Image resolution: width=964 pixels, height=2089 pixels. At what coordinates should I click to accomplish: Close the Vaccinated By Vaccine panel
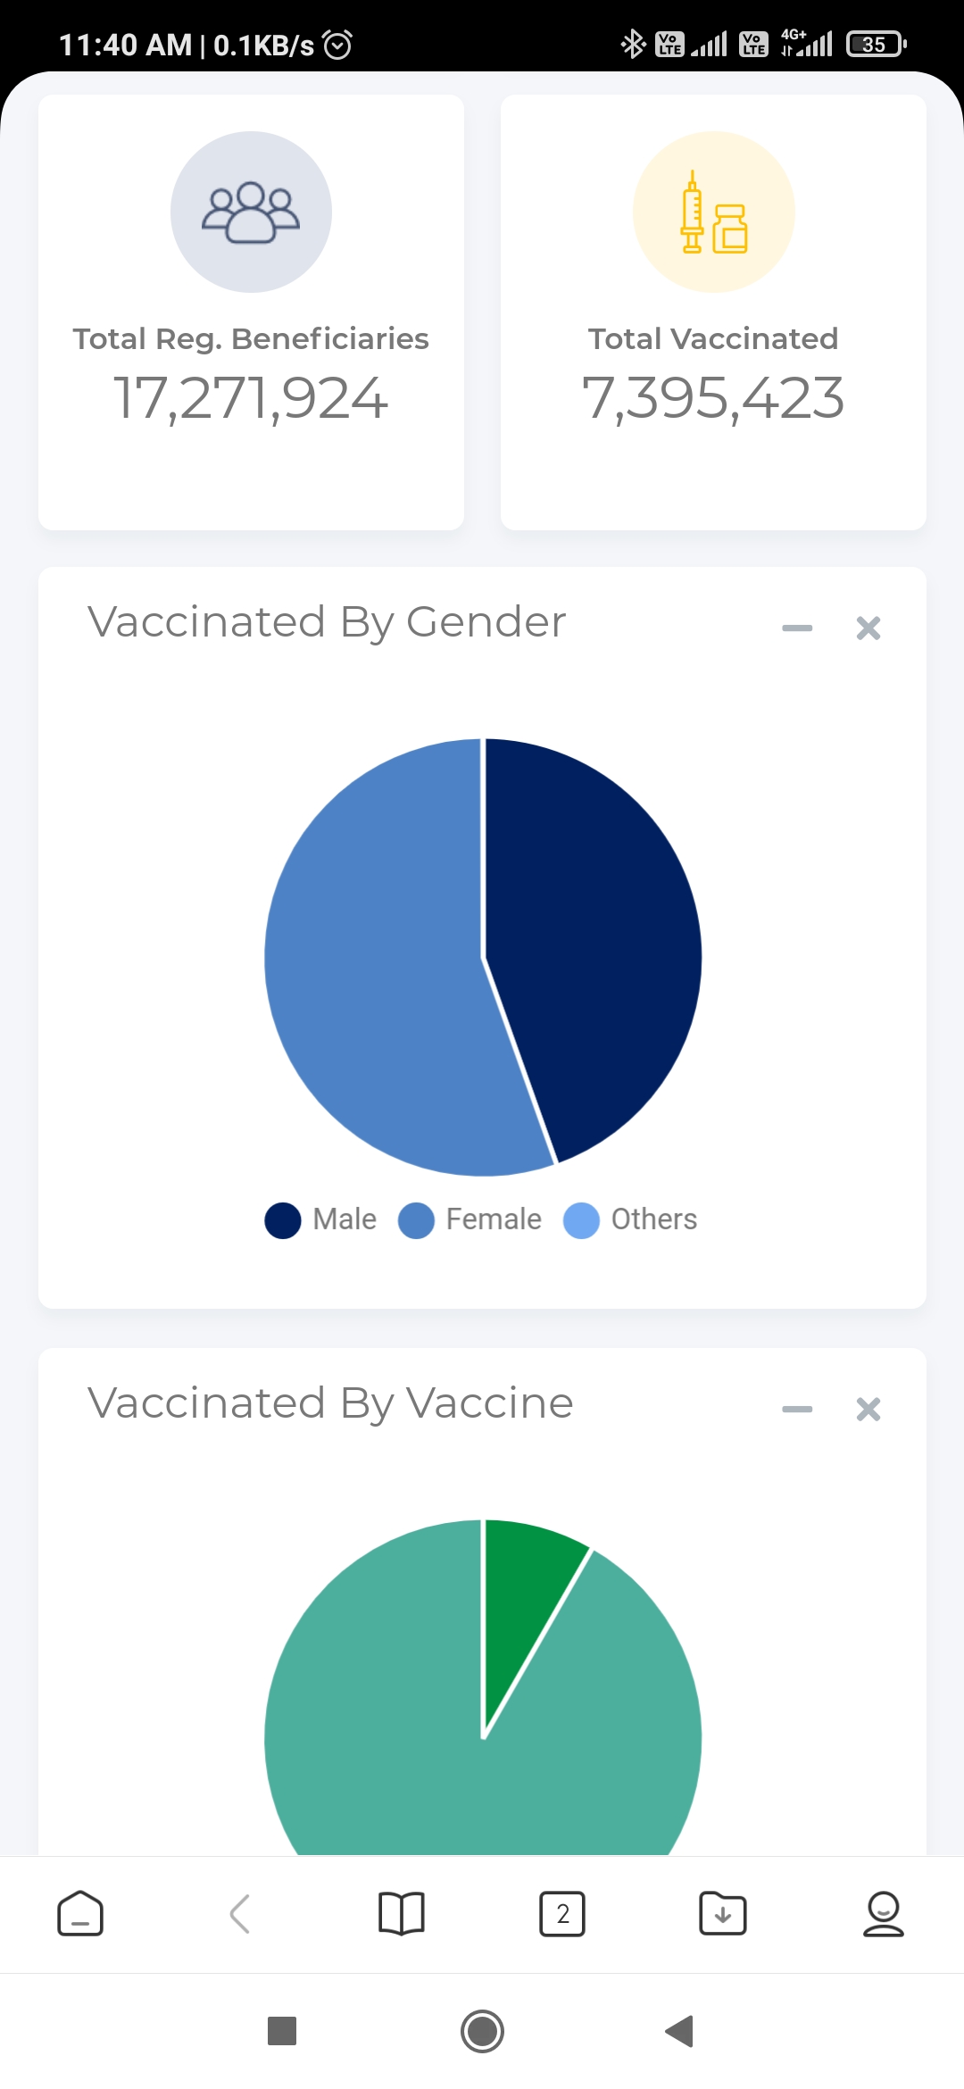point(868,1409)
